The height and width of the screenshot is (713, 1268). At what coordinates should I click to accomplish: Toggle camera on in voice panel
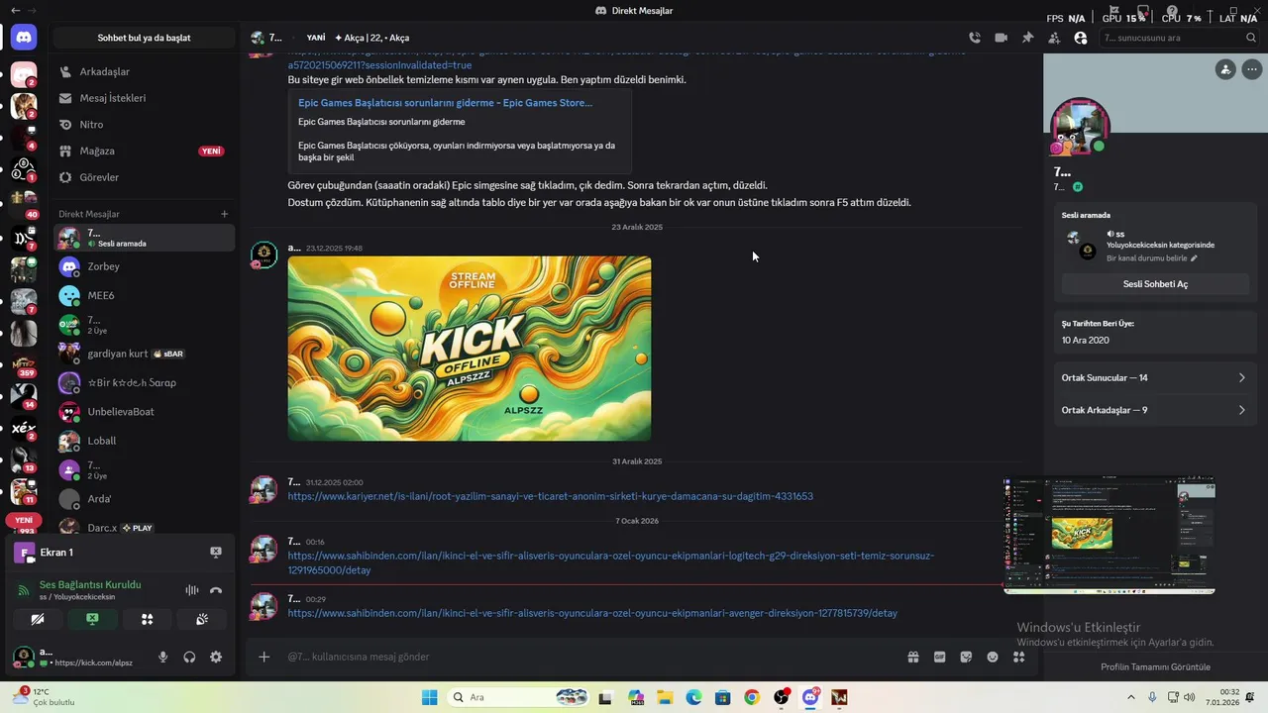click(38, 619)
